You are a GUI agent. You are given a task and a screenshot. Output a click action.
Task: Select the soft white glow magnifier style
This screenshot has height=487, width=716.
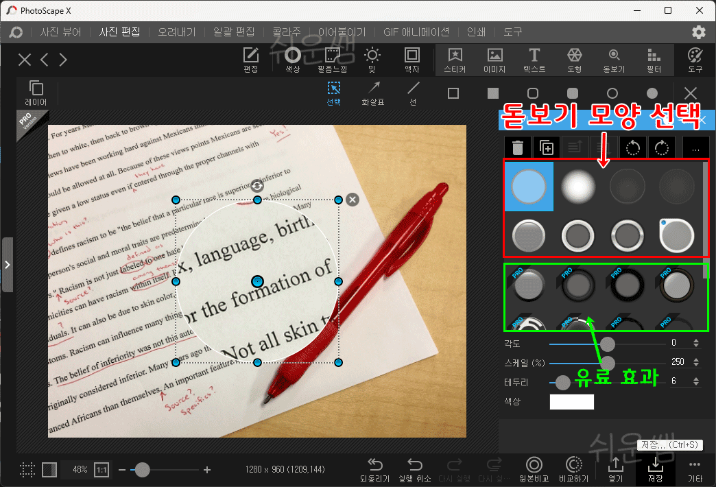578,187
